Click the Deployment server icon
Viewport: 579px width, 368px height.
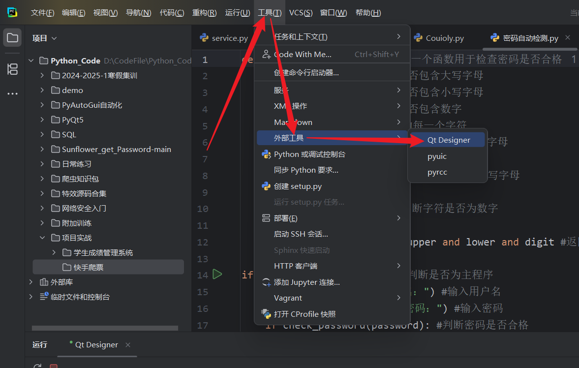pos(266,218)
